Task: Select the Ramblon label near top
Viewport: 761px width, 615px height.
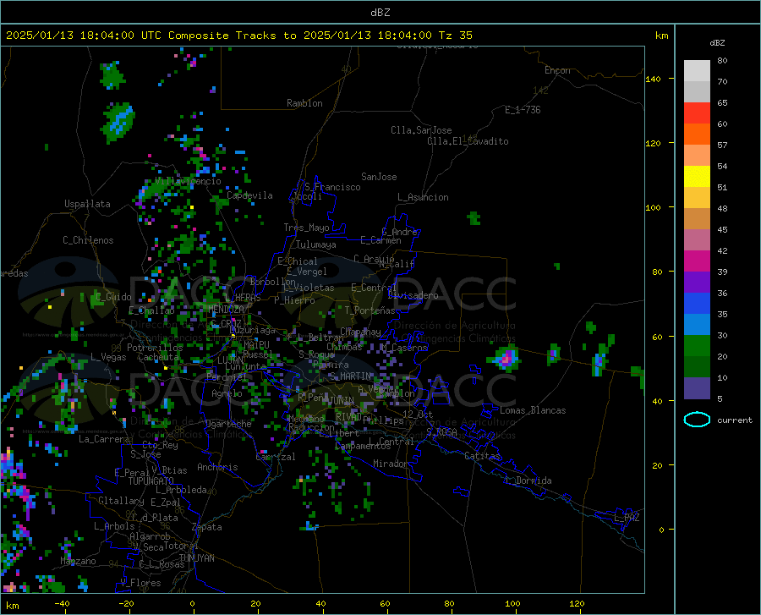Action: point(304,103)
